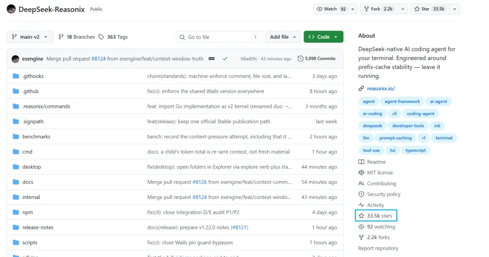
Task: View the 5,098 Commits history
Action: pos(316,59)
